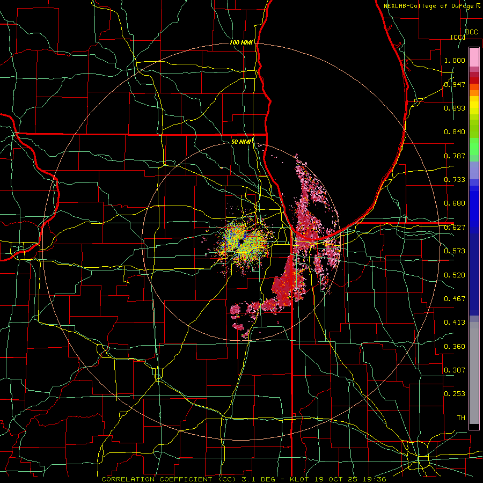This screenshot has height=483, width=483.
Task: Click the 100 NMI range ring label
Action: pos(241,42)
